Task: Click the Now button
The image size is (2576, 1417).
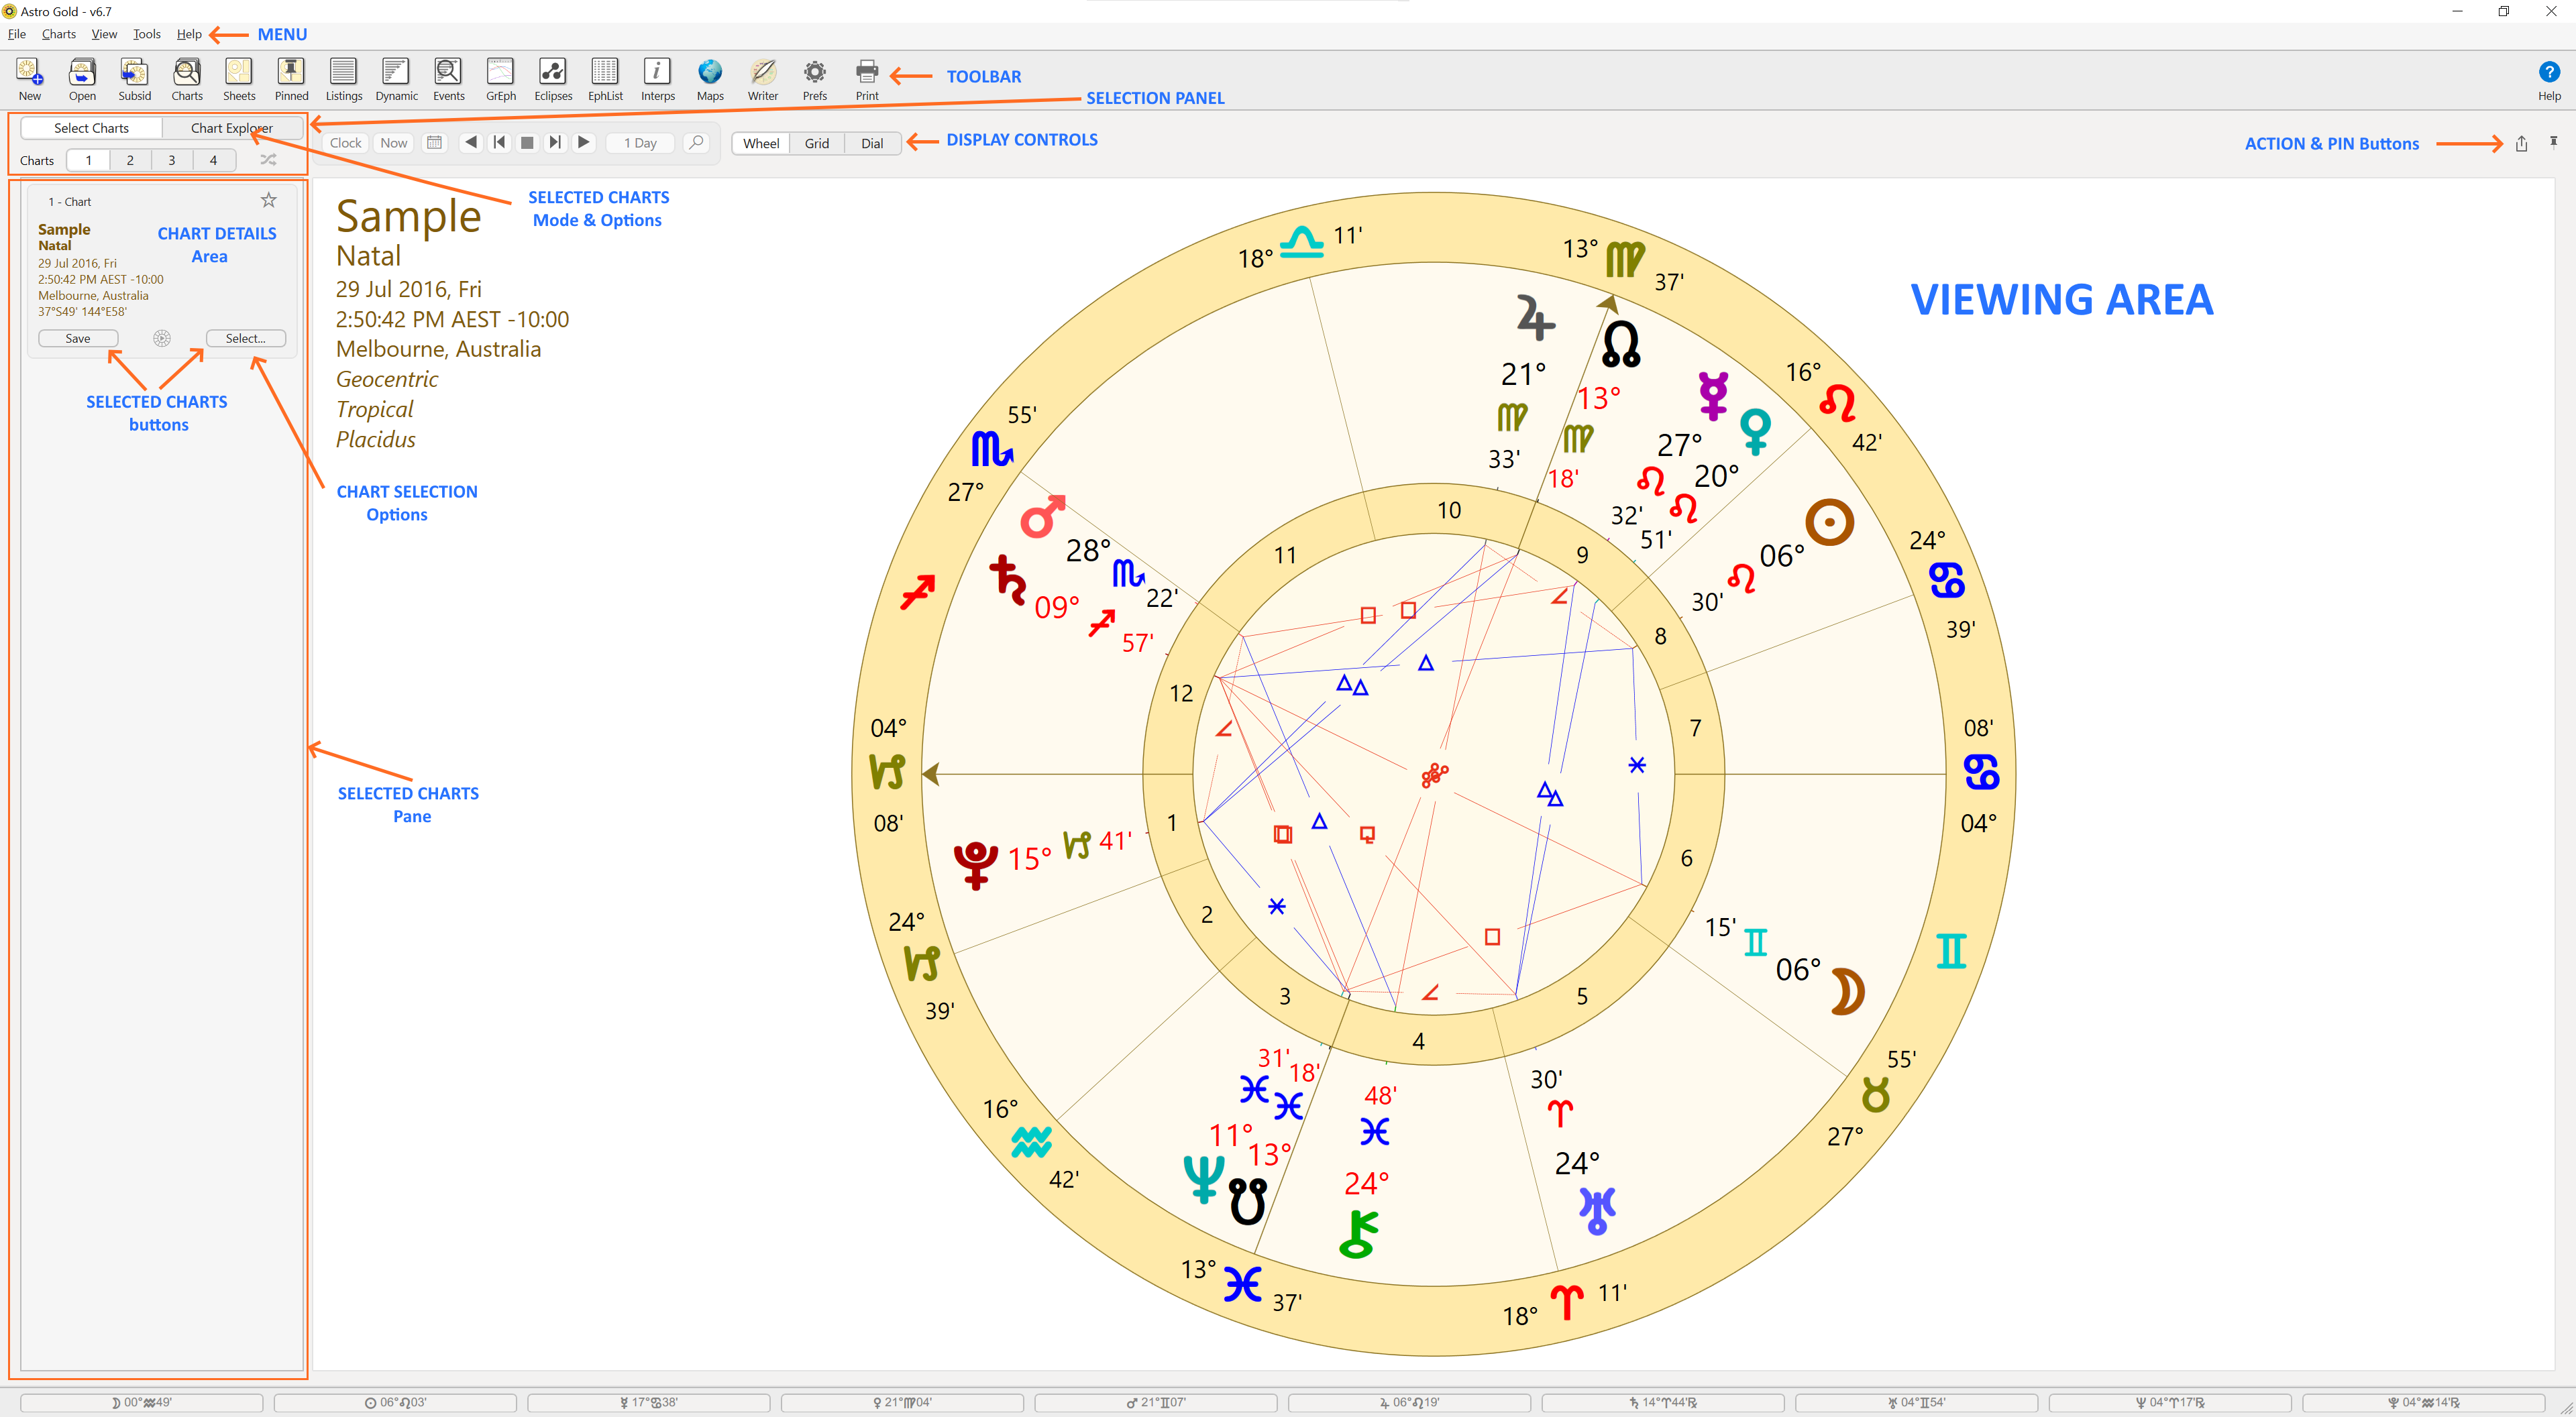Action: point(394,142)
